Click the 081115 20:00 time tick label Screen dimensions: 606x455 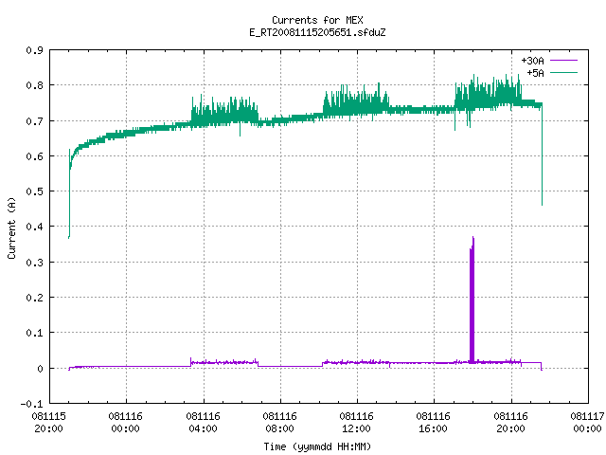point(48,423)
